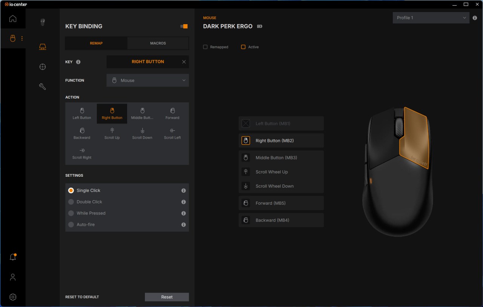Open the notifications bell icon

pos(13,257)
